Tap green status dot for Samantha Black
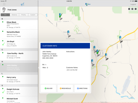Screen dimensions: 138x103 point(3,31)
